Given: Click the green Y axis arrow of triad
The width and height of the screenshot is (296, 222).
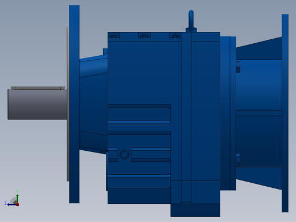Looking at the screenshot, I should (x=17, y=198).
